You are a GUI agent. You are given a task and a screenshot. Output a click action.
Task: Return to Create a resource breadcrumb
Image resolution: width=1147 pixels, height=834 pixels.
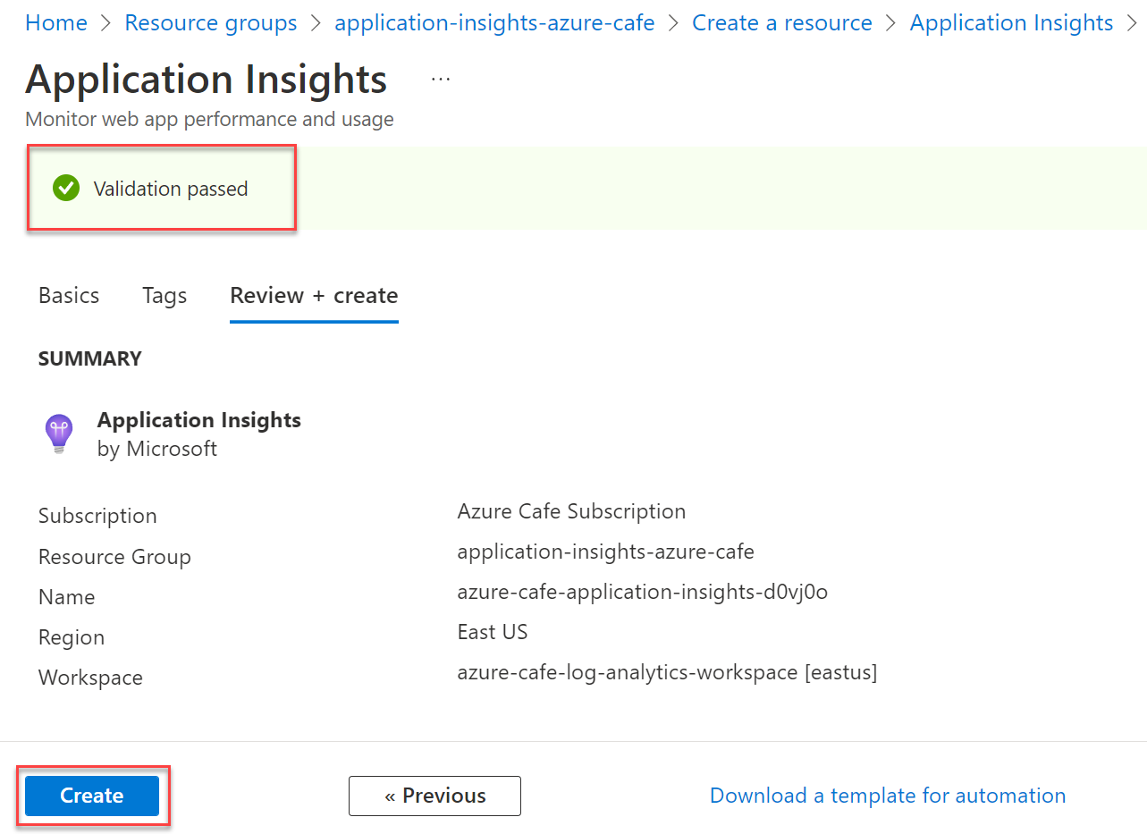point(781,22)
